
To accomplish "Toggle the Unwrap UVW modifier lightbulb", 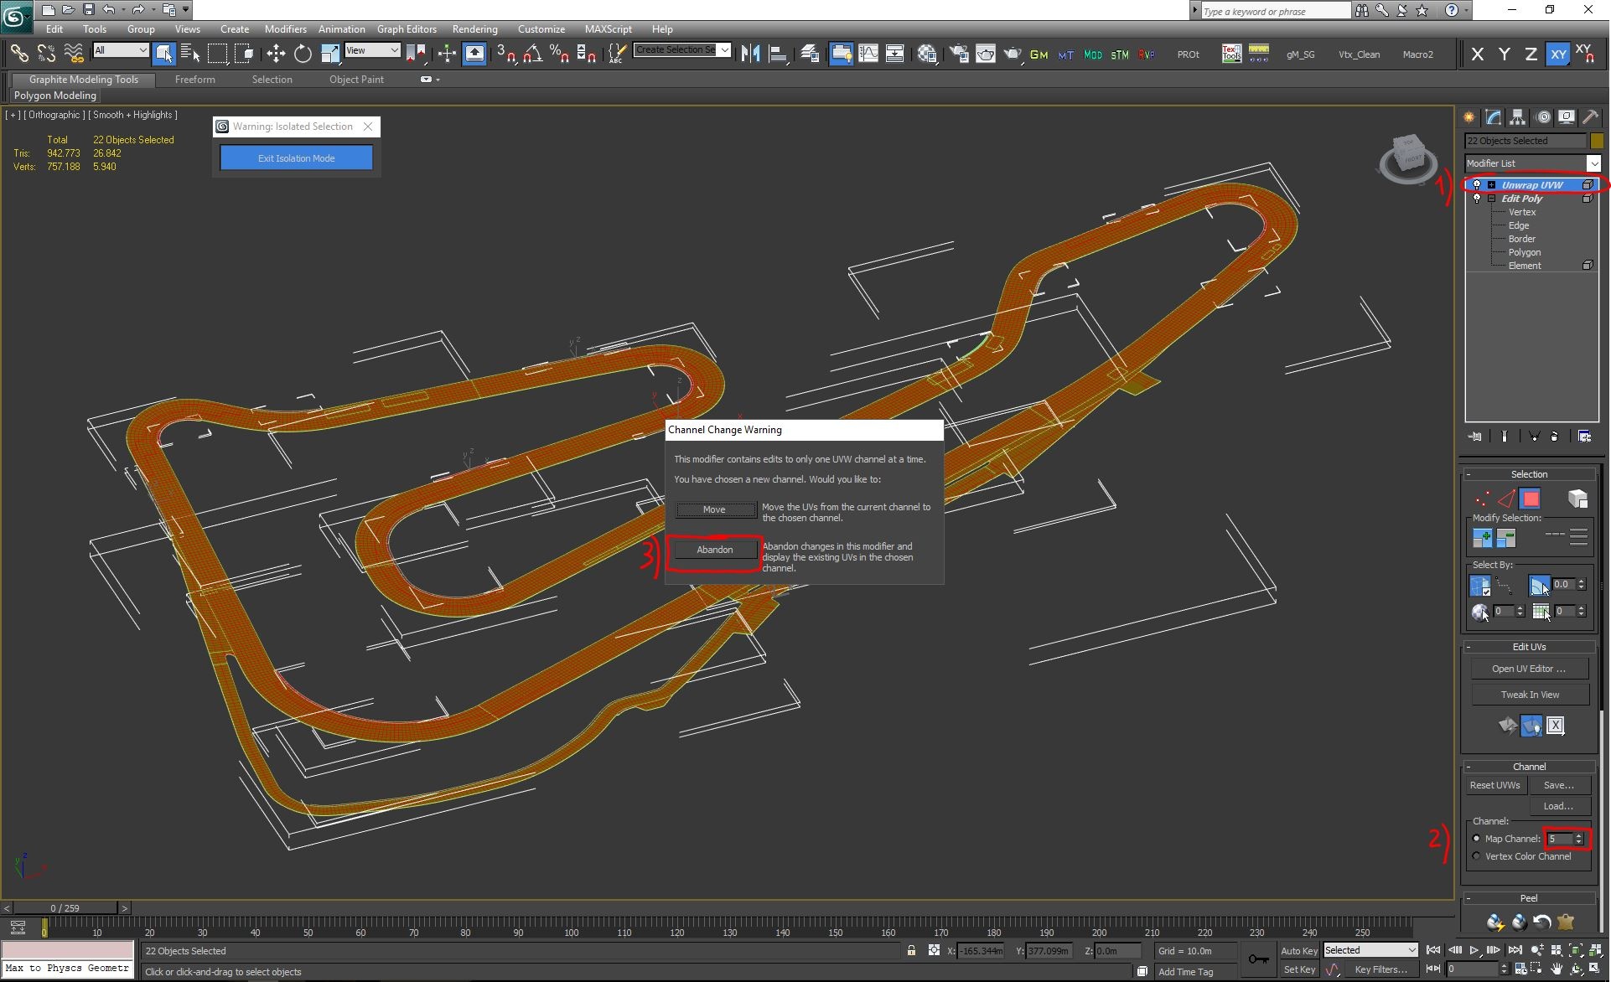I will 1477,185.
